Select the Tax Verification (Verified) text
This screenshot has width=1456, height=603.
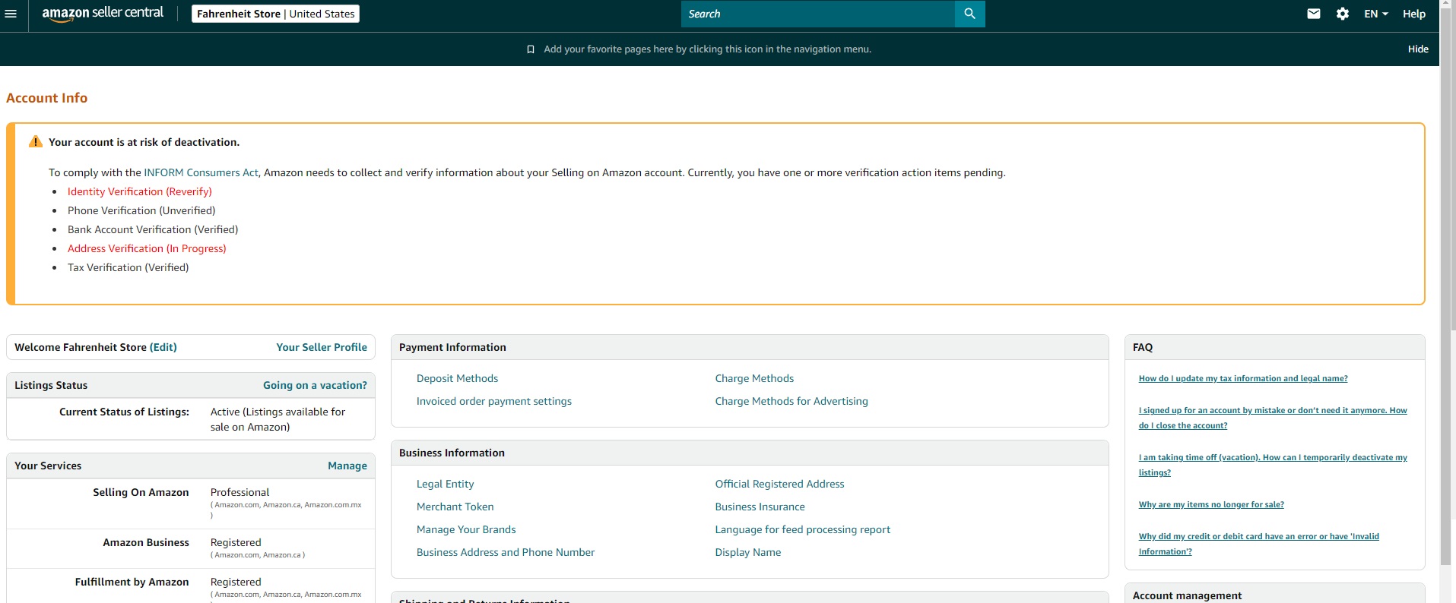128,267
